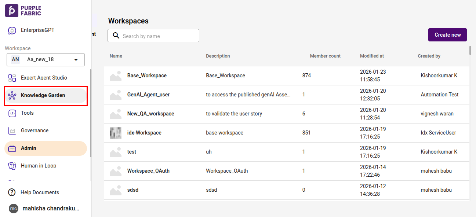This screenshot has width=476, height=217.
Task: Click the Help Documents question mark icon
Action: click(x=12, y=192)
